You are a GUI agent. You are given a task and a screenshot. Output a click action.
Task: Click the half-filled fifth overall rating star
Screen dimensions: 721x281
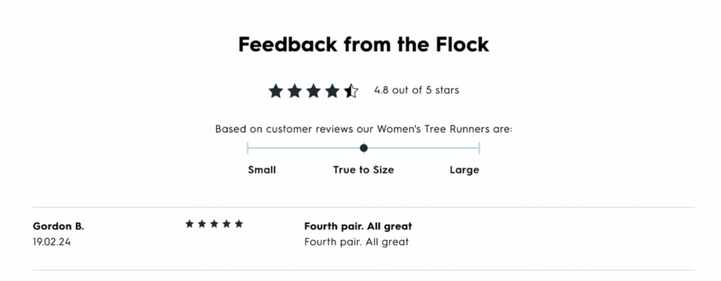click(x=351, y=91)
